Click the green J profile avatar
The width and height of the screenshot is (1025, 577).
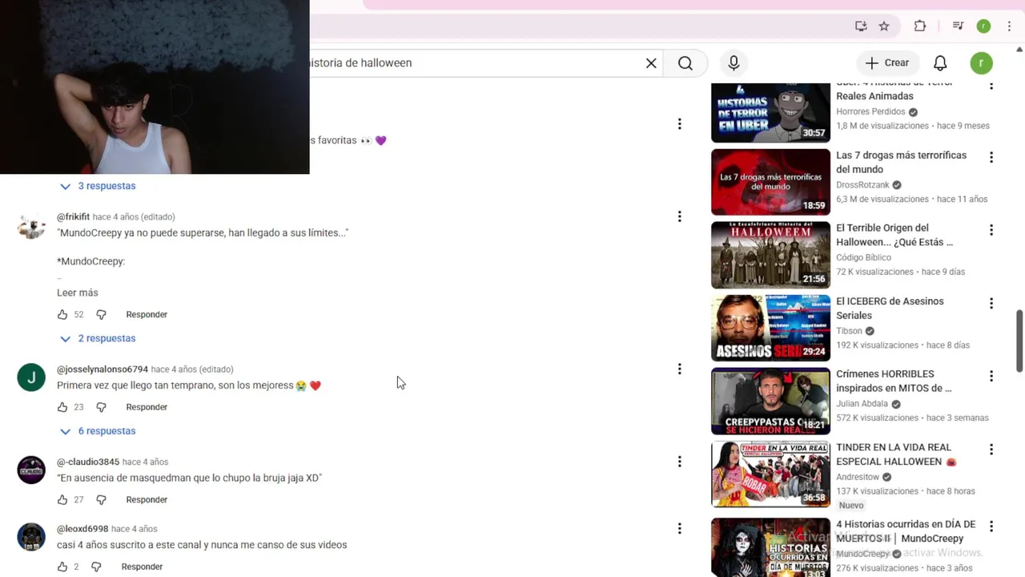[31, 377]
